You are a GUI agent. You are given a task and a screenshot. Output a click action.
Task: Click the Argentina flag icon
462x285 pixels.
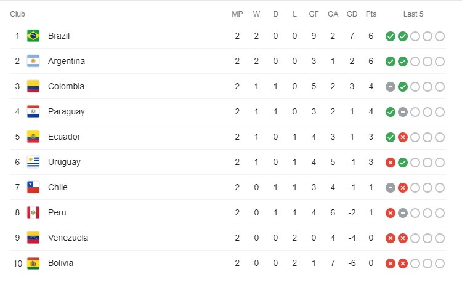coord(33,61)
